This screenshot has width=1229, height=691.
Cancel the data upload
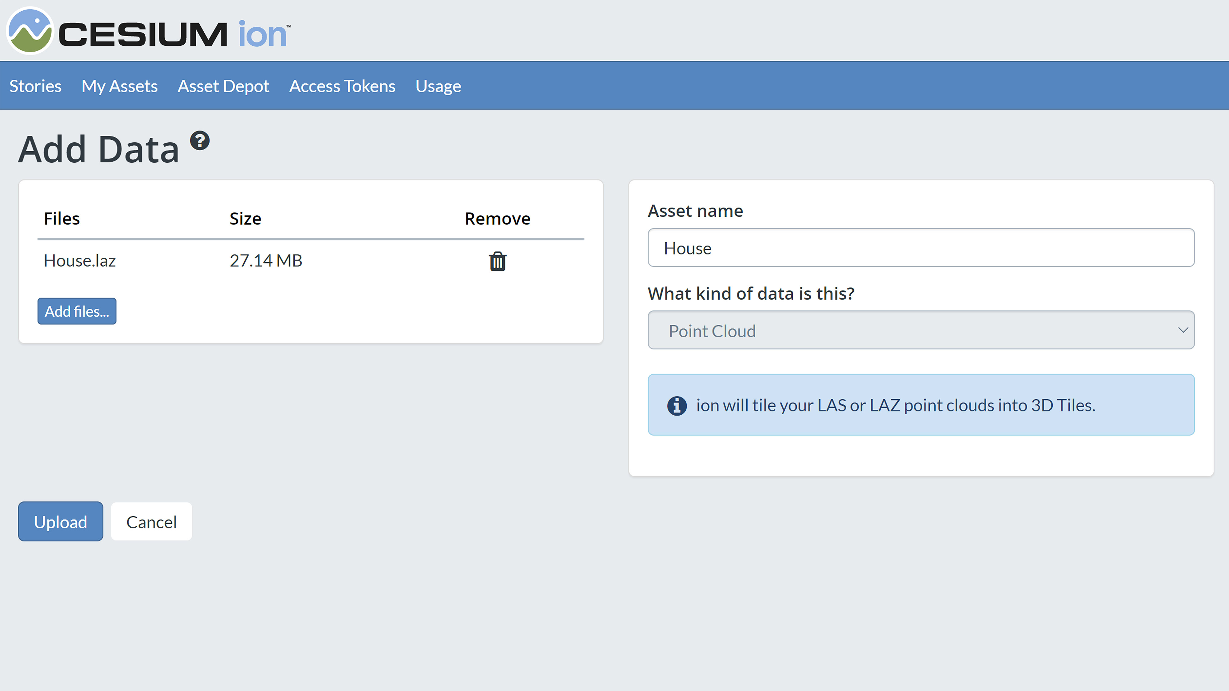[151, 521]
